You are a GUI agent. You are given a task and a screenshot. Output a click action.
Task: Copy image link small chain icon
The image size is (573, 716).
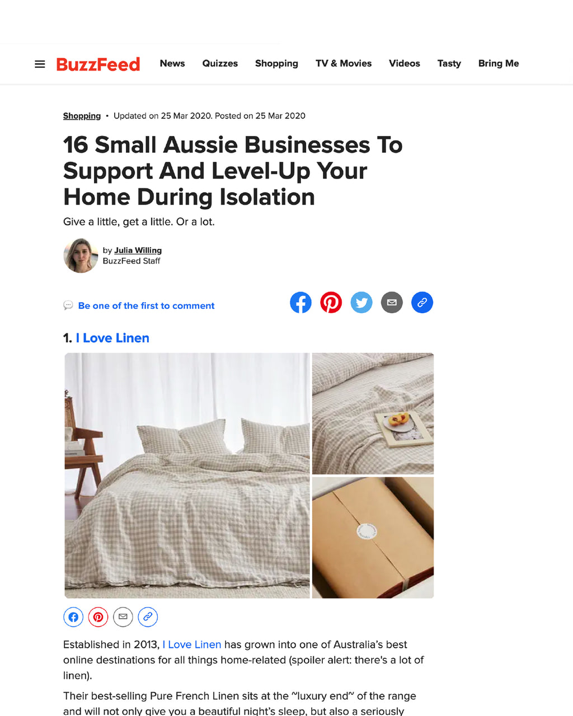click(148, 617)
